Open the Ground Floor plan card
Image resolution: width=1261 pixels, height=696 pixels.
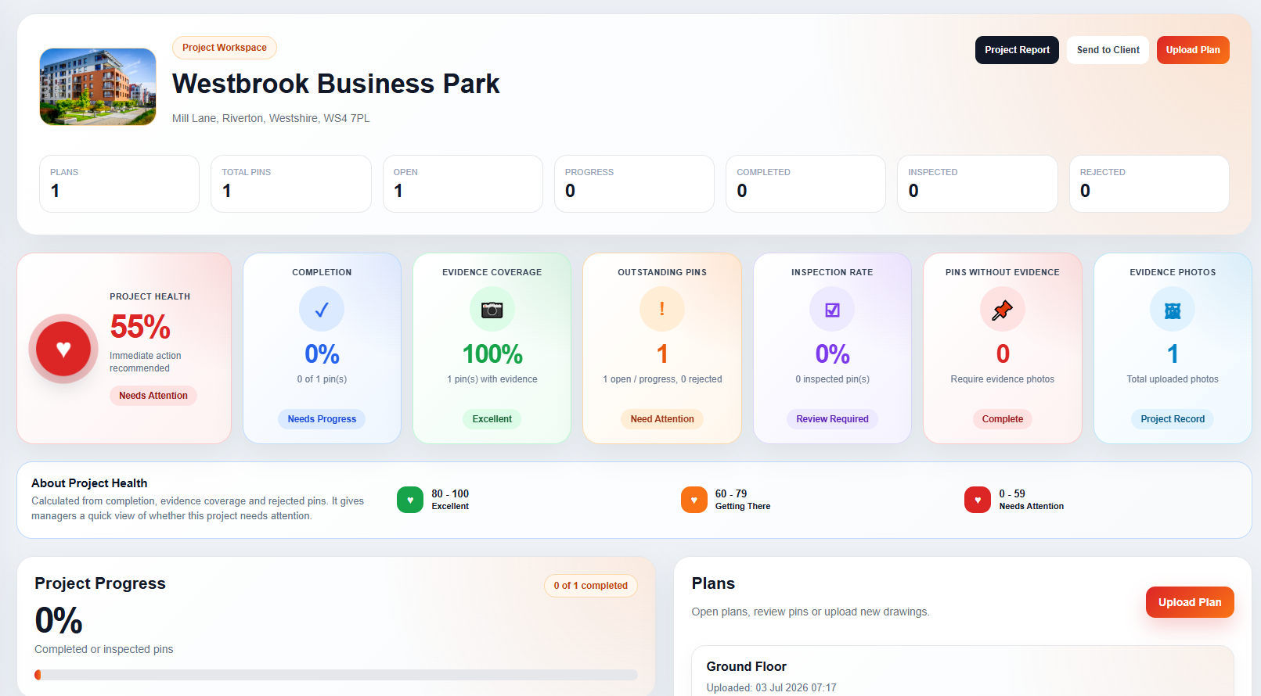[962, 671]
